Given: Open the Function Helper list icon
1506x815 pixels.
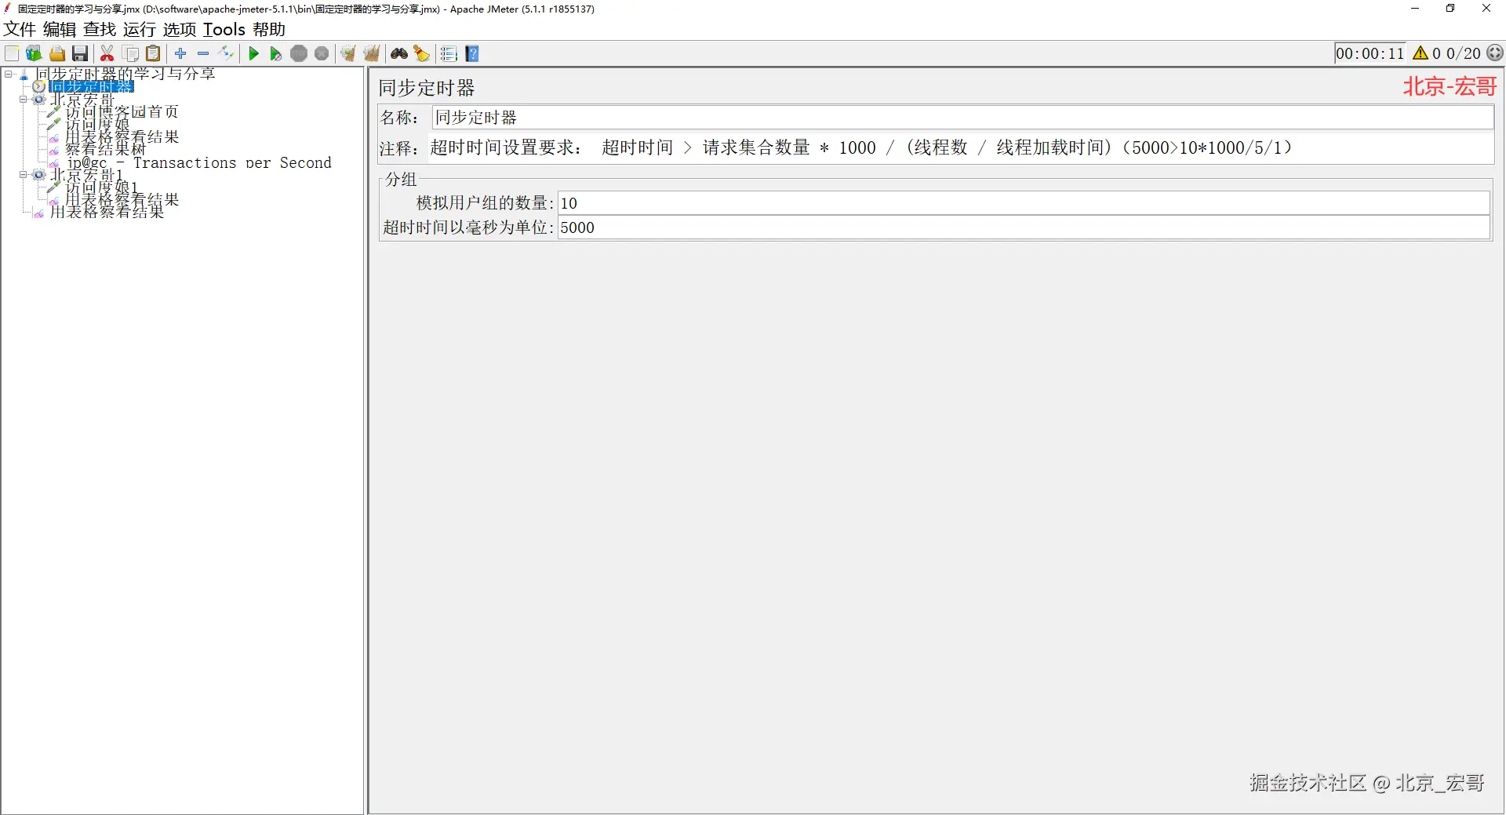Looking at the screenshot, I should tap(449, 53).
